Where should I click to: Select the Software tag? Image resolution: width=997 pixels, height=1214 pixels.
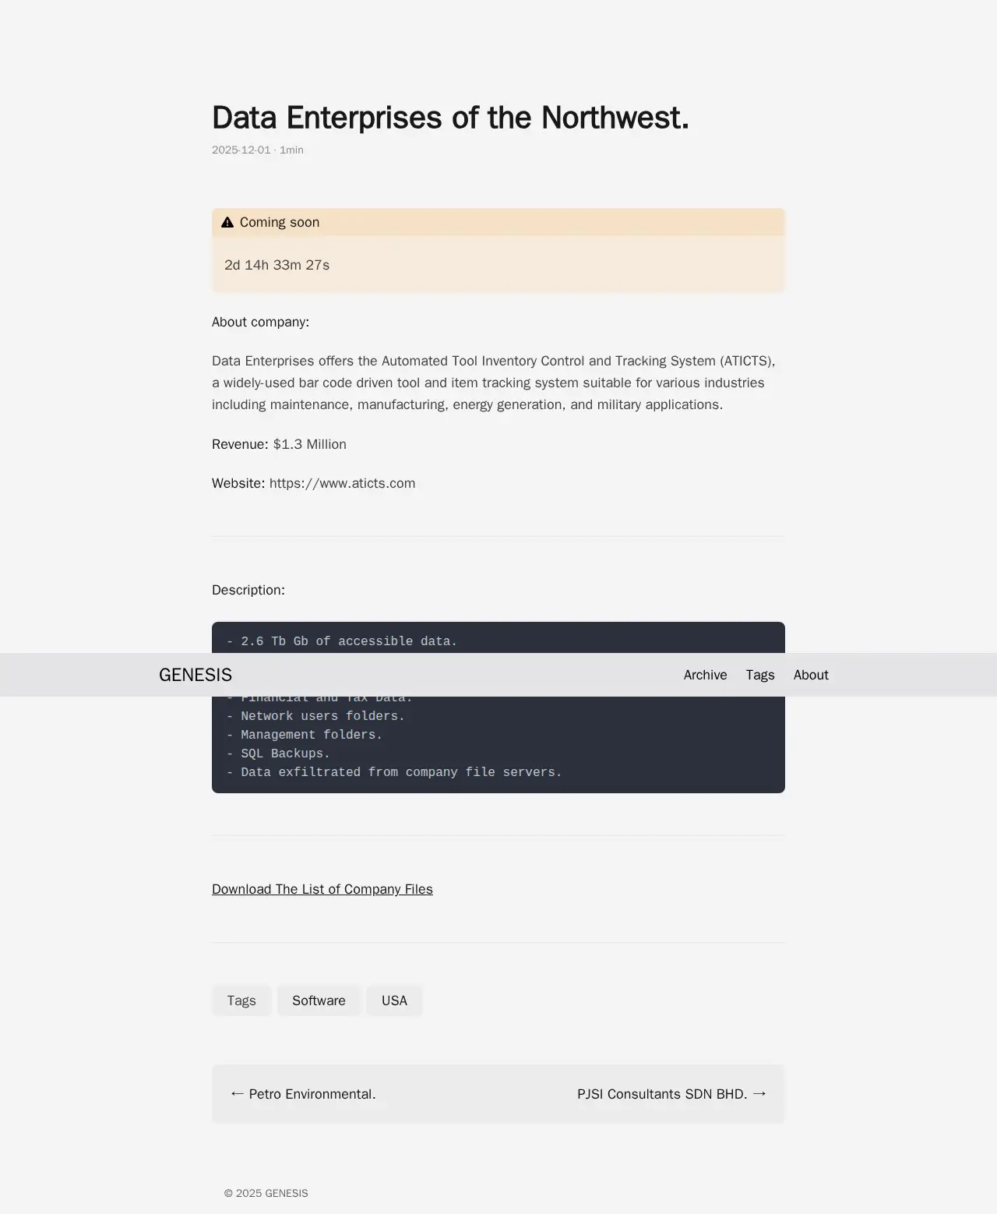(x=319, y=1000)
